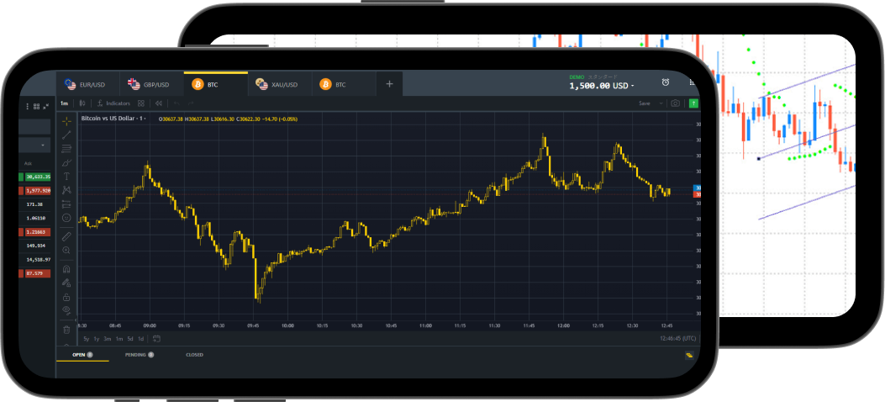Set chart range to 5y

(x=87, y=339)
